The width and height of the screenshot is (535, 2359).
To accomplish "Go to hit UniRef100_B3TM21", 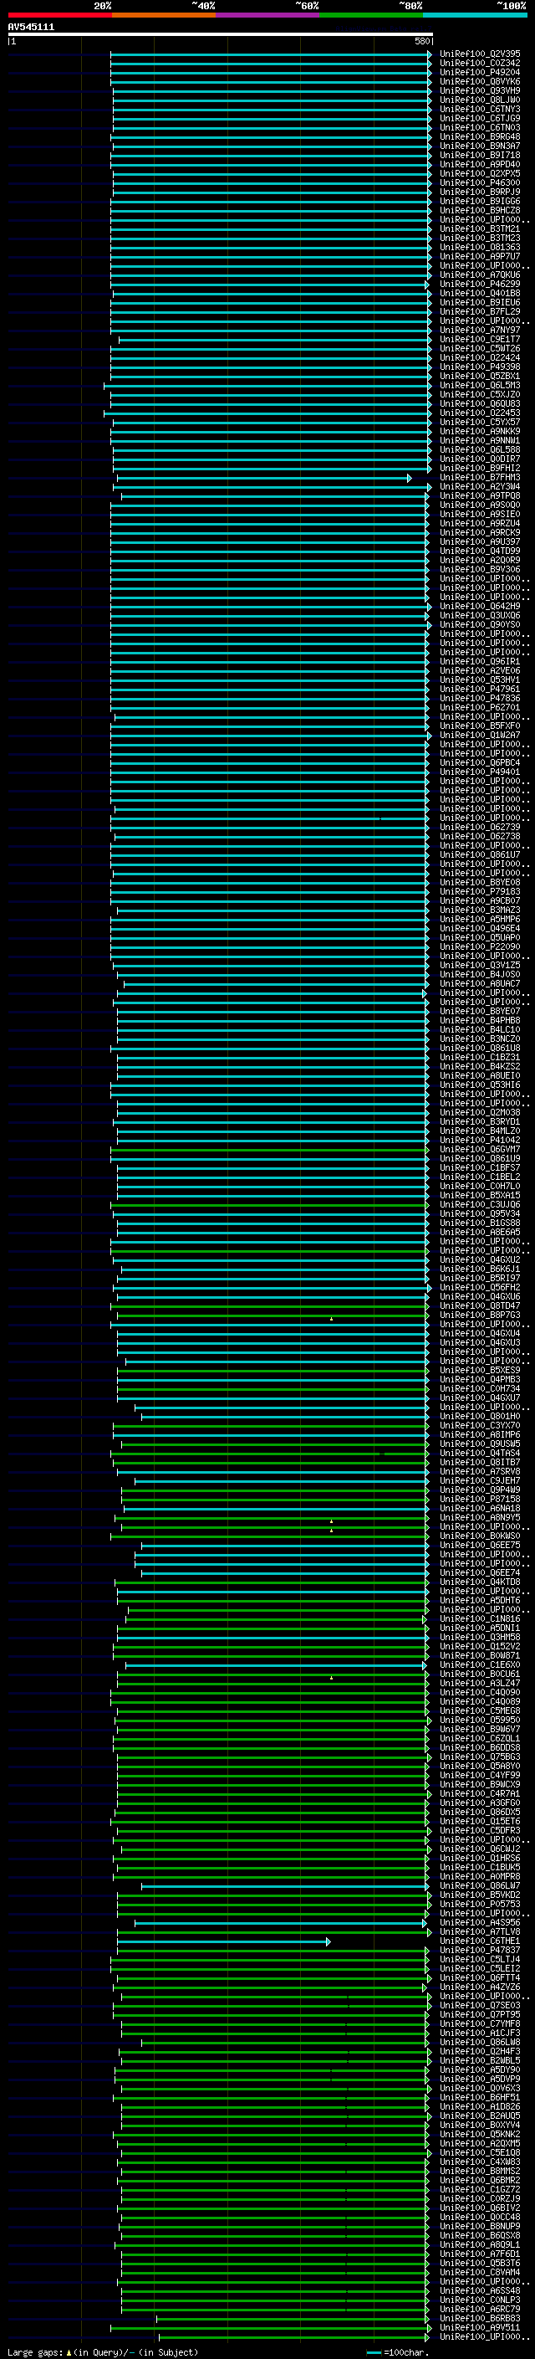I will pos(480,229).
